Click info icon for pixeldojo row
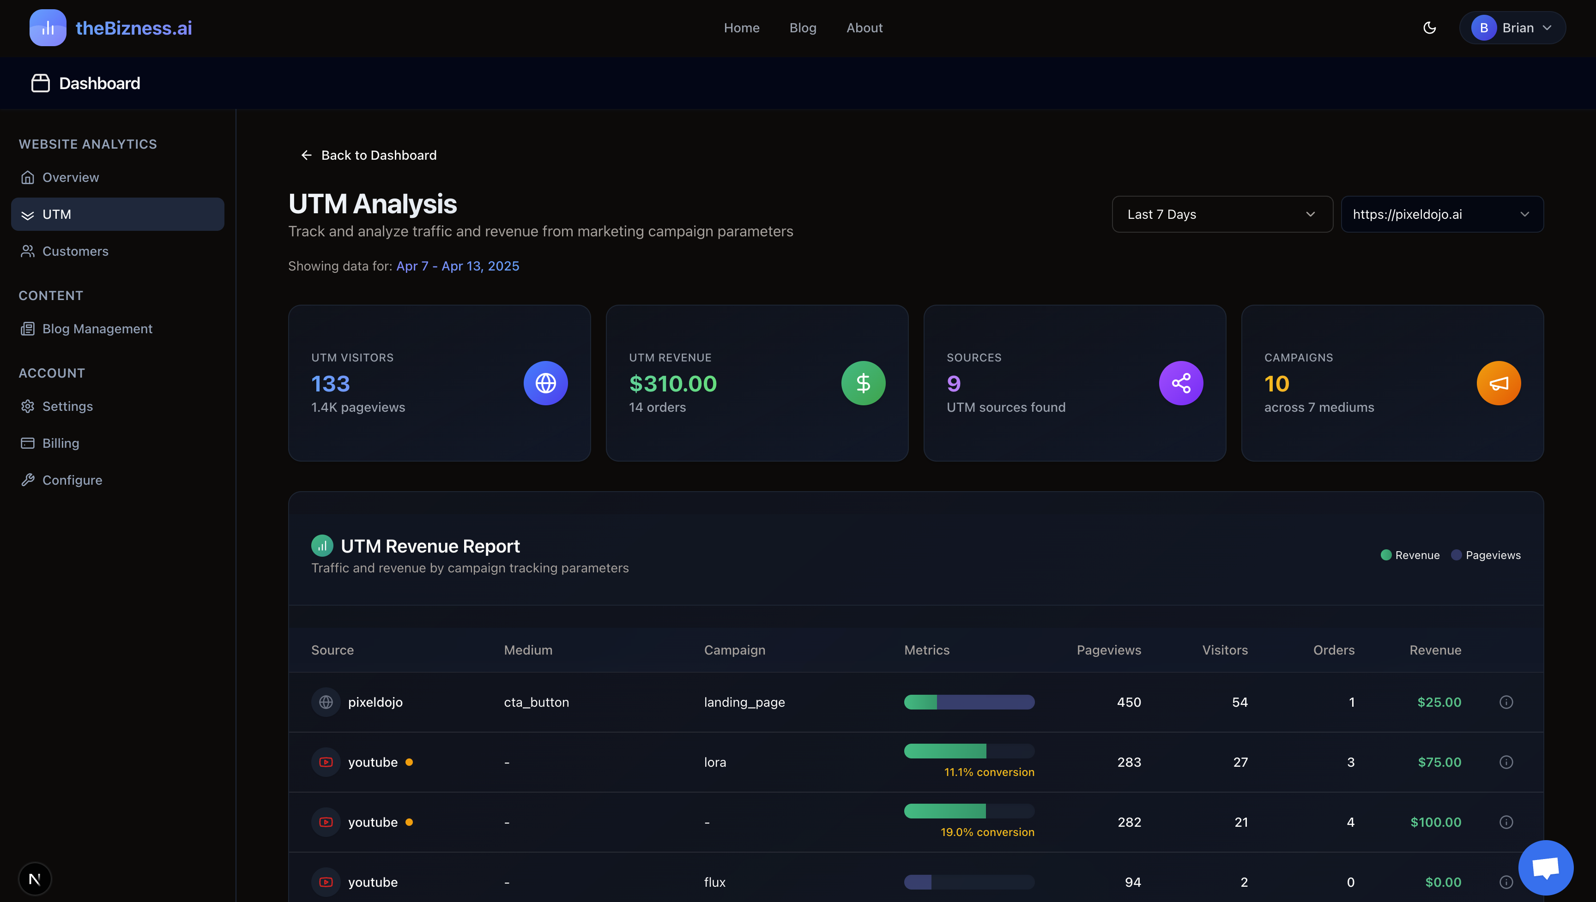Screen dimensions: 1596x902 pyautogui.click(x=1506, y=702)
